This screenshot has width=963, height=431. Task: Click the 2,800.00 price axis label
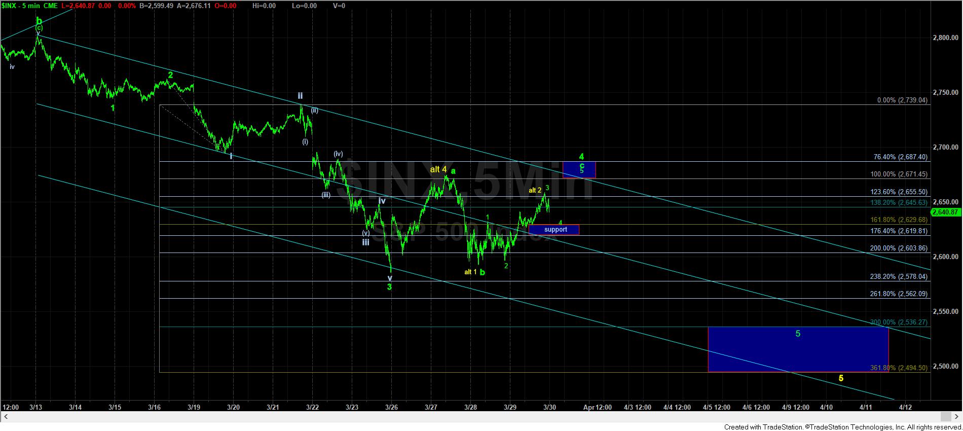point(945,38)
